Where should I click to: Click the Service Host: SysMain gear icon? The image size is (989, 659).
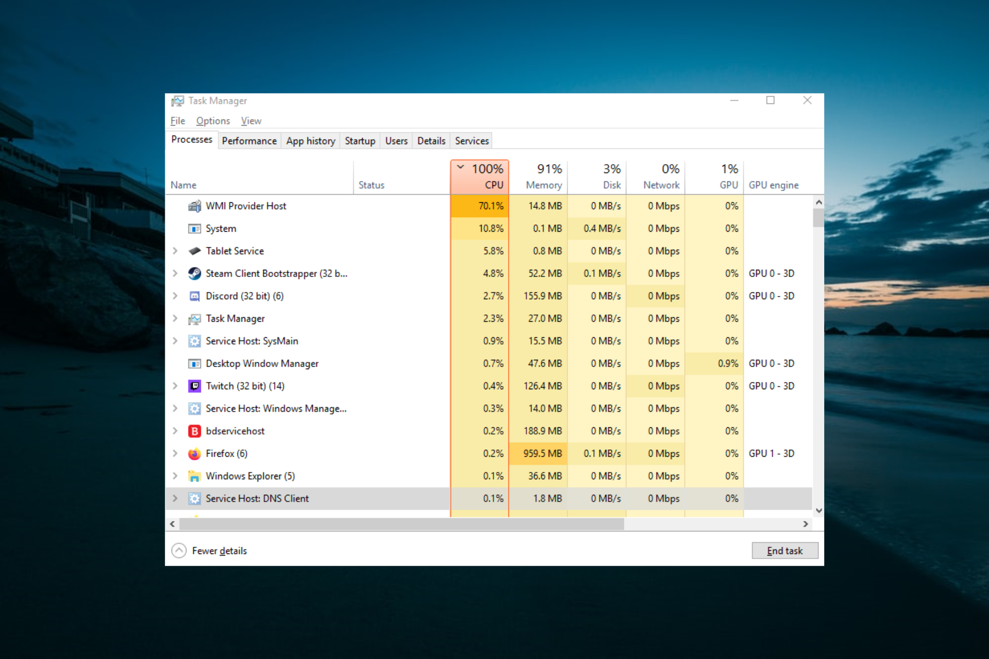pyautogui.click(x=195, y=341)
